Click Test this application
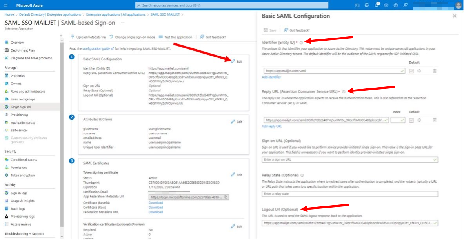 click(x=175, y=37)
